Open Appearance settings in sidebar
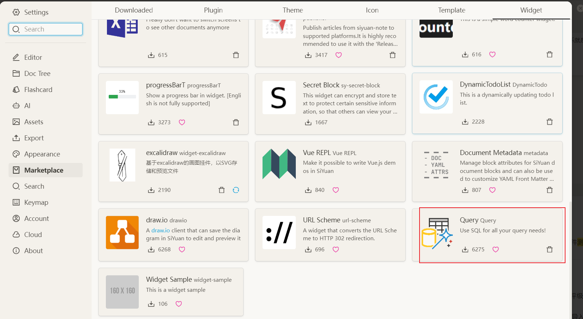The height and width of the screenshot is (319, 583). (x=42, y=154)
